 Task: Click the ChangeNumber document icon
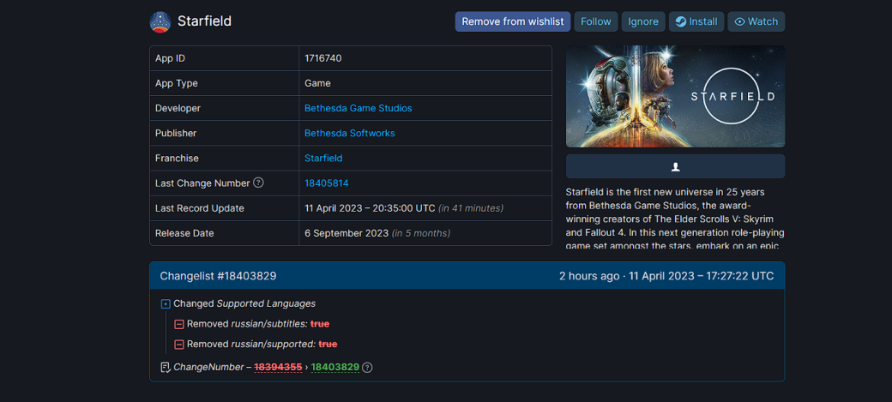[166, 368]
